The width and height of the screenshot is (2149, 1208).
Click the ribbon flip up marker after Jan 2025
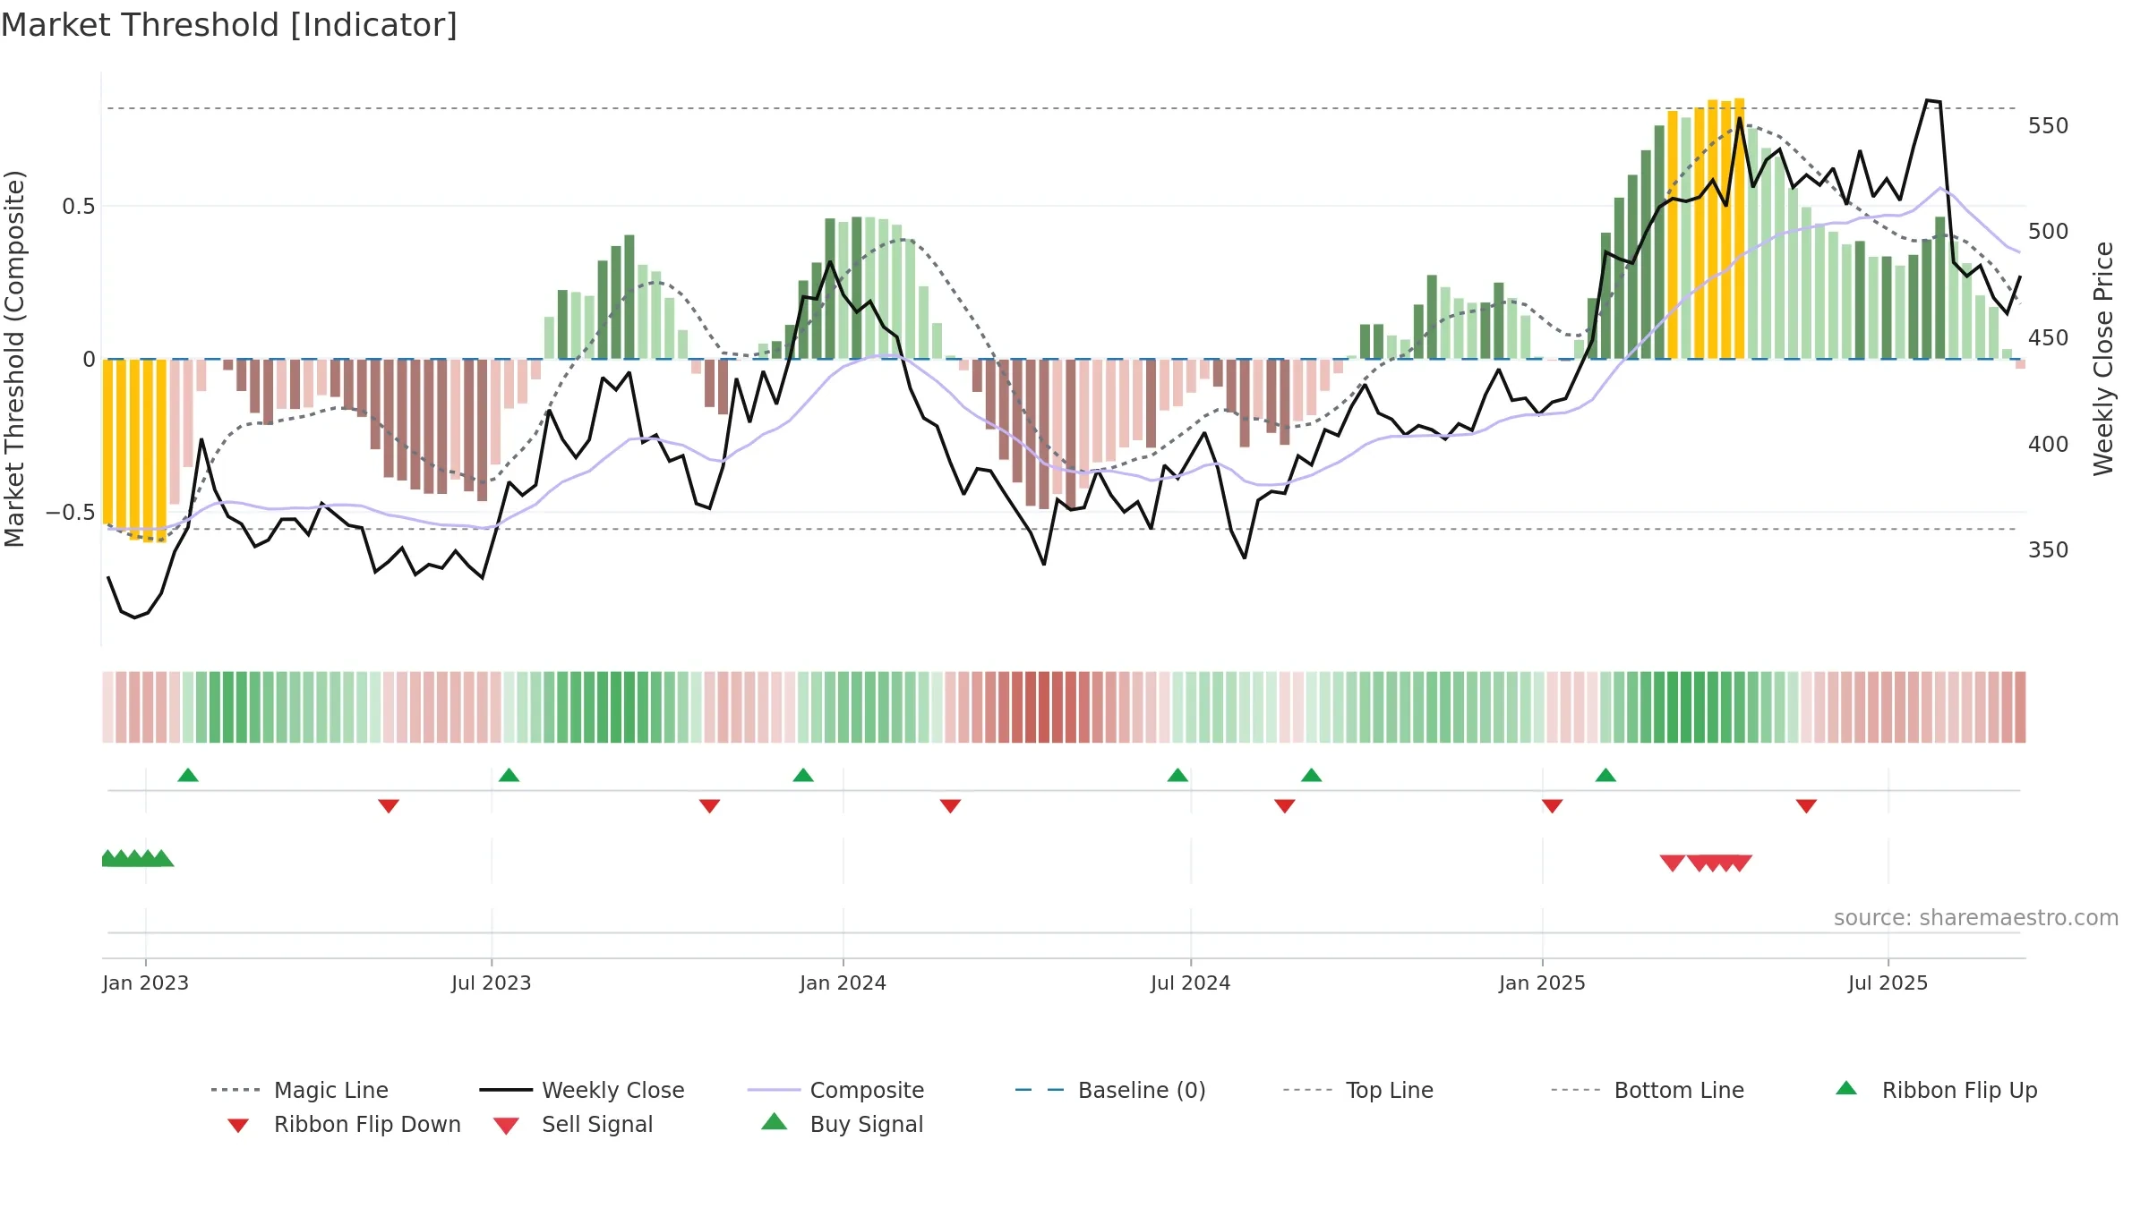1605,775
